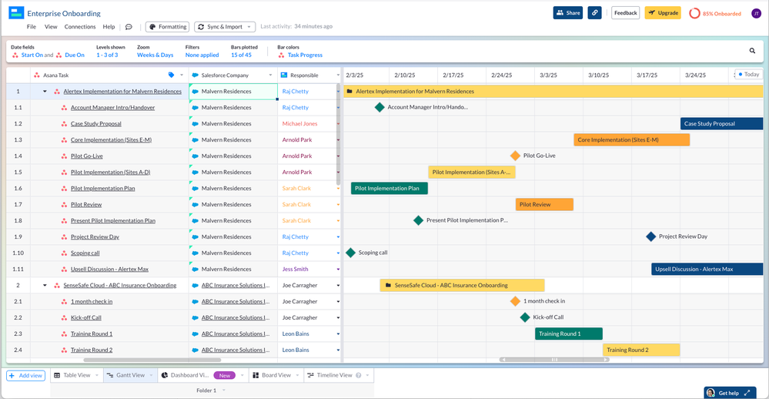Screen dimensions: 769x399
Task: Switch to the Board View tab
Action: click(276, 375)
